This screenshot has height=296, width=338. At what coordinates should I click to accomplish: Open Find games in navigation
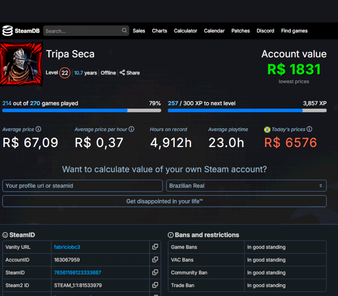[x=294, y=31]
